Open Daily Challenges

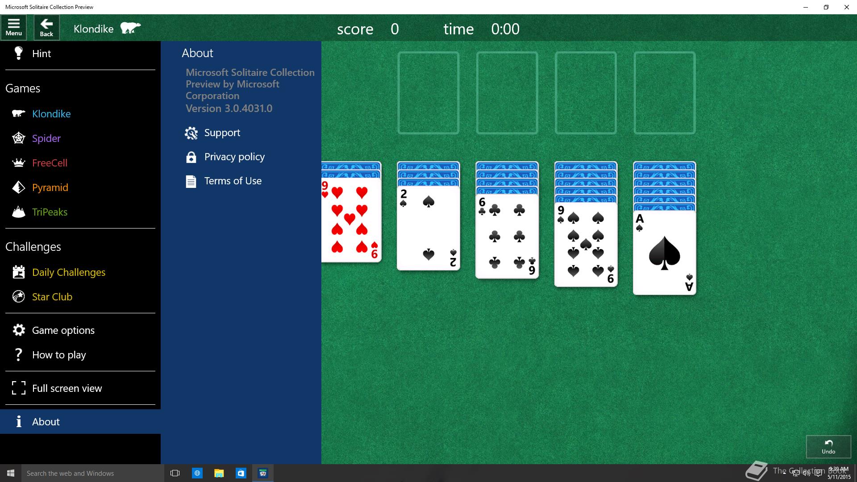coord(80,272)
